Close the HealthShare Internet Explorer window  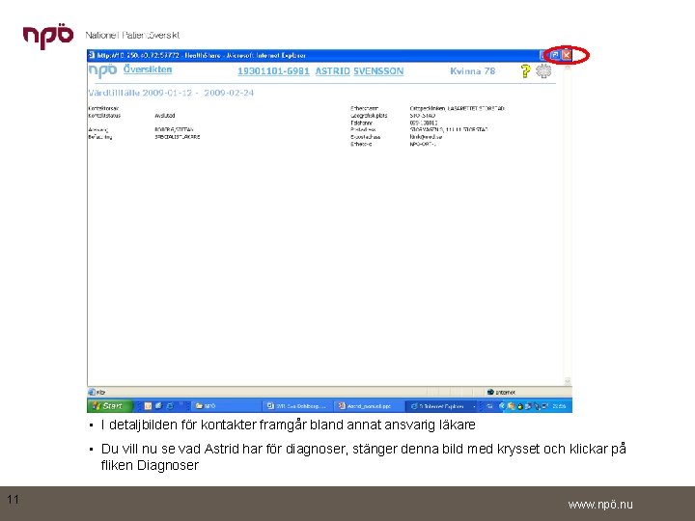[x=567, y=55]
